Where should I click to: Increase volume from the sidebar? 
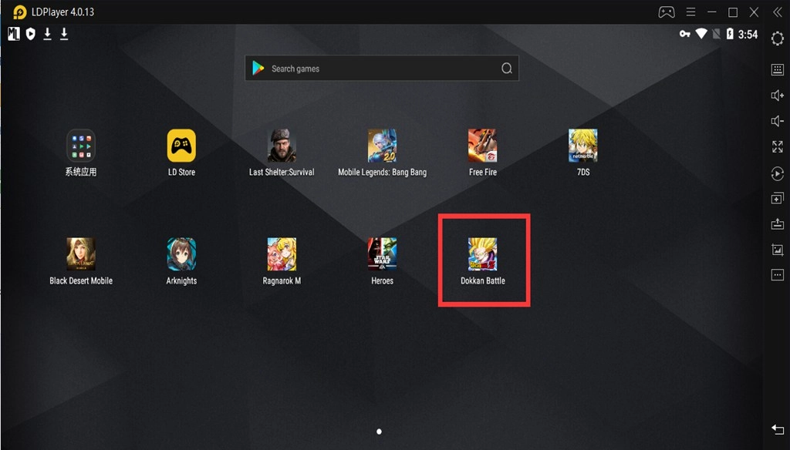point(777,96)
